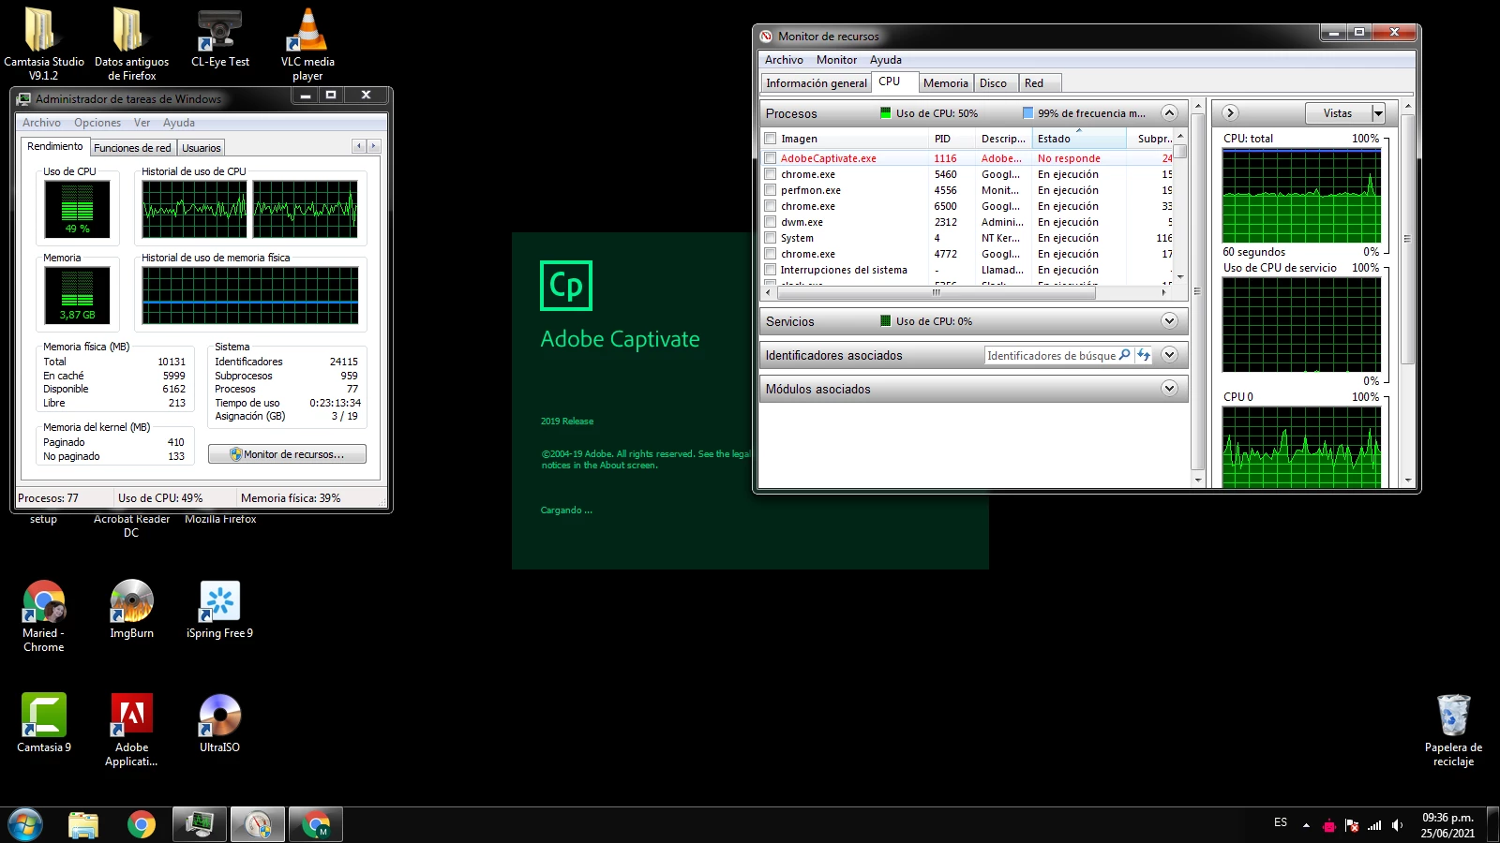Open the network signal tray icon
The image size is (1500, 843).
1374,825
